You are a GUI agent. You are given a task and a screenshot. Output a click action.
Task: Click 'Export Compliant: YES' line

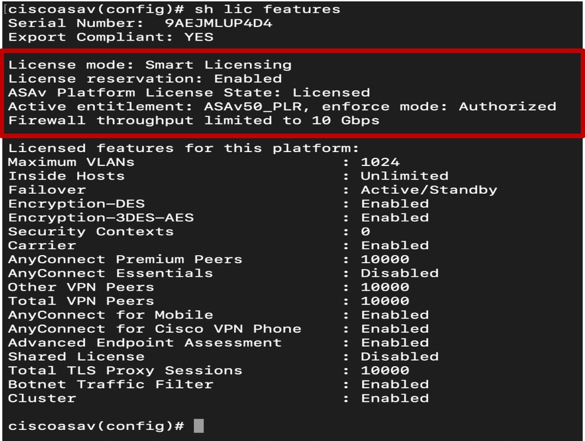point(111,37)
